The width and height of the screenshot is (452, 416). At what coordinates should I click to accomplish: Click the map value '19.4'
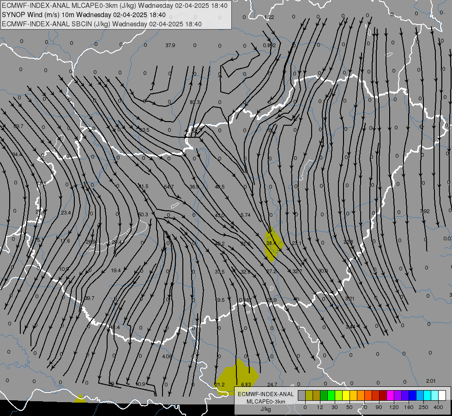point(115,270)
